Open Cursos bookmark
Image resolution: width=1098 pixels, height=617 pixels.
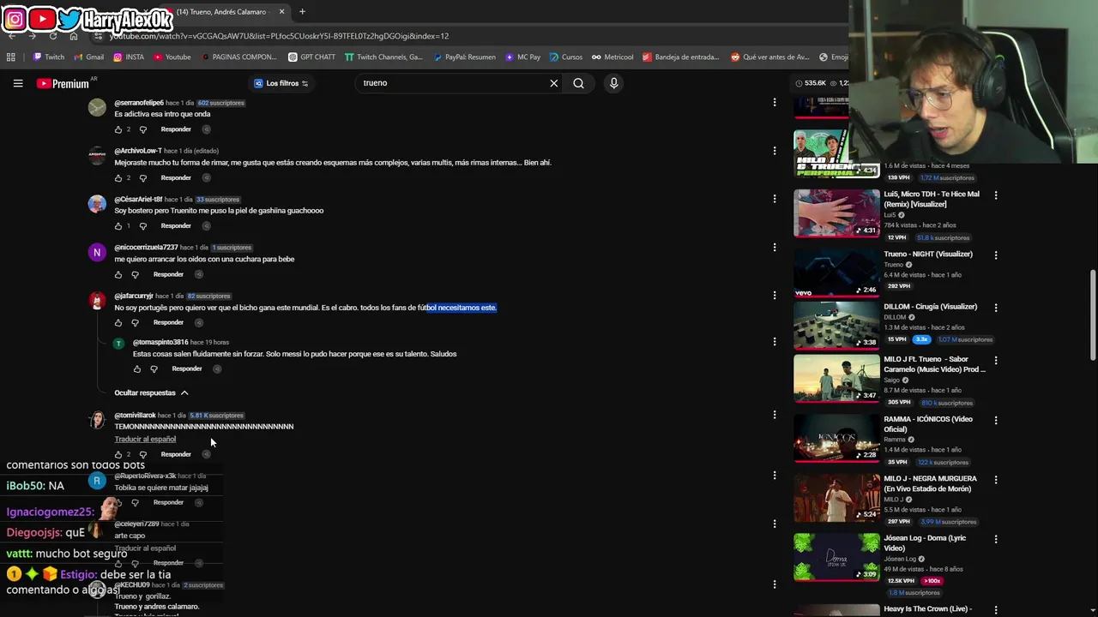[566, 57]
